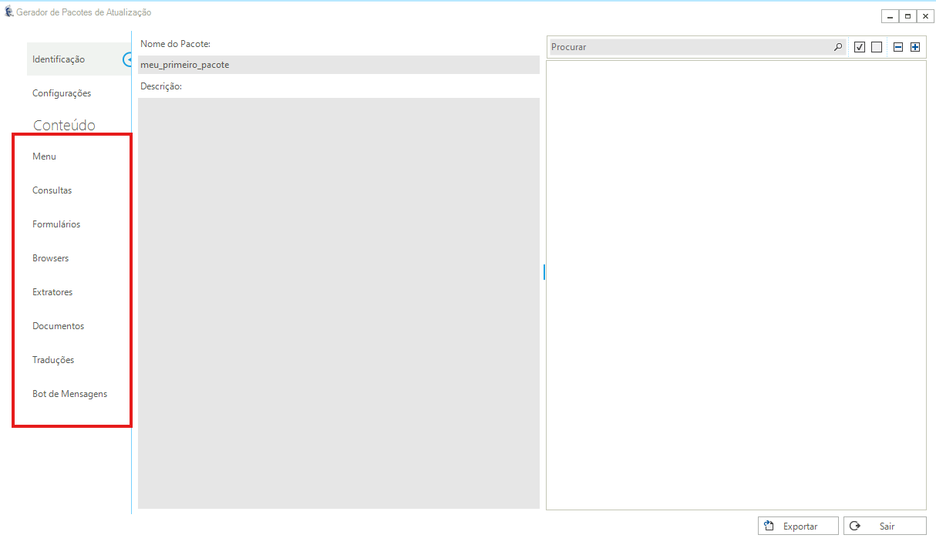
Task: Select Traduções in the content list
Action: (x=53, y=360)
